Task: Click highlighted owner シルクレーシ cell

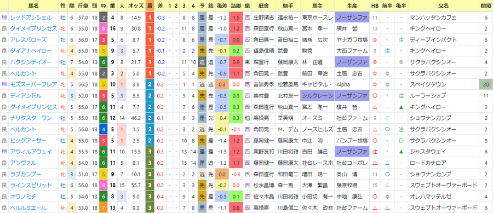Action: point(318,96)
